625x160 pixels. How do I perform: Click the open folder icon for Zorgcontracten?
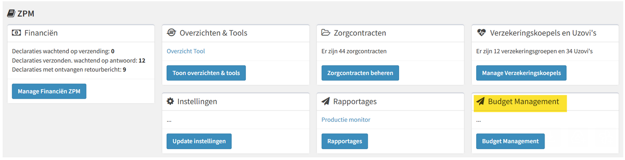tap(326, 33)
